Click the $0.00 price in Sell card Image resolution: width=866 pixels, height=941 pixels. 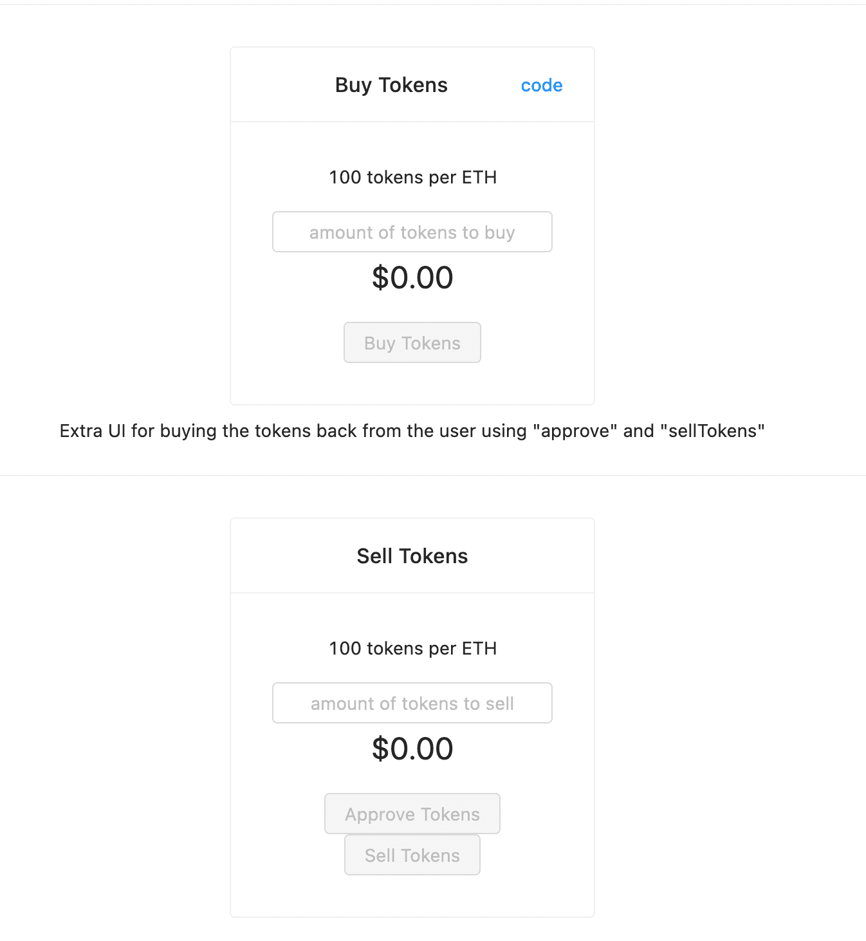412,749
